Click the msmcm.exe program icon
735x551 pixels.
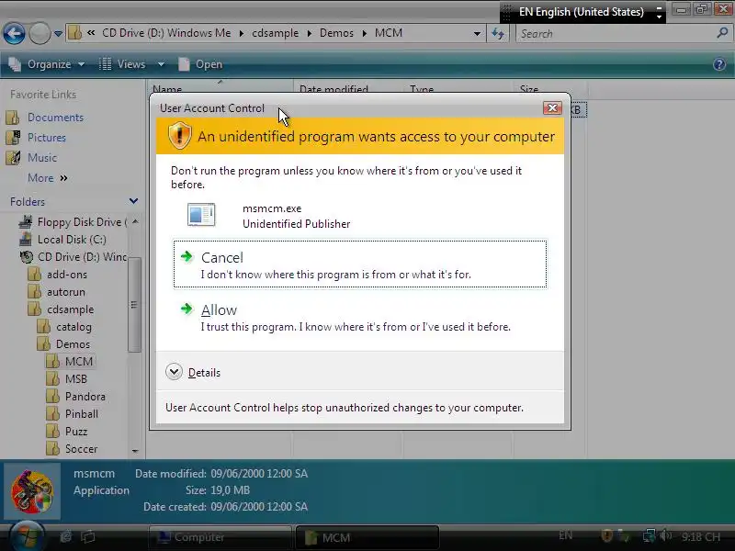[201, 215]
